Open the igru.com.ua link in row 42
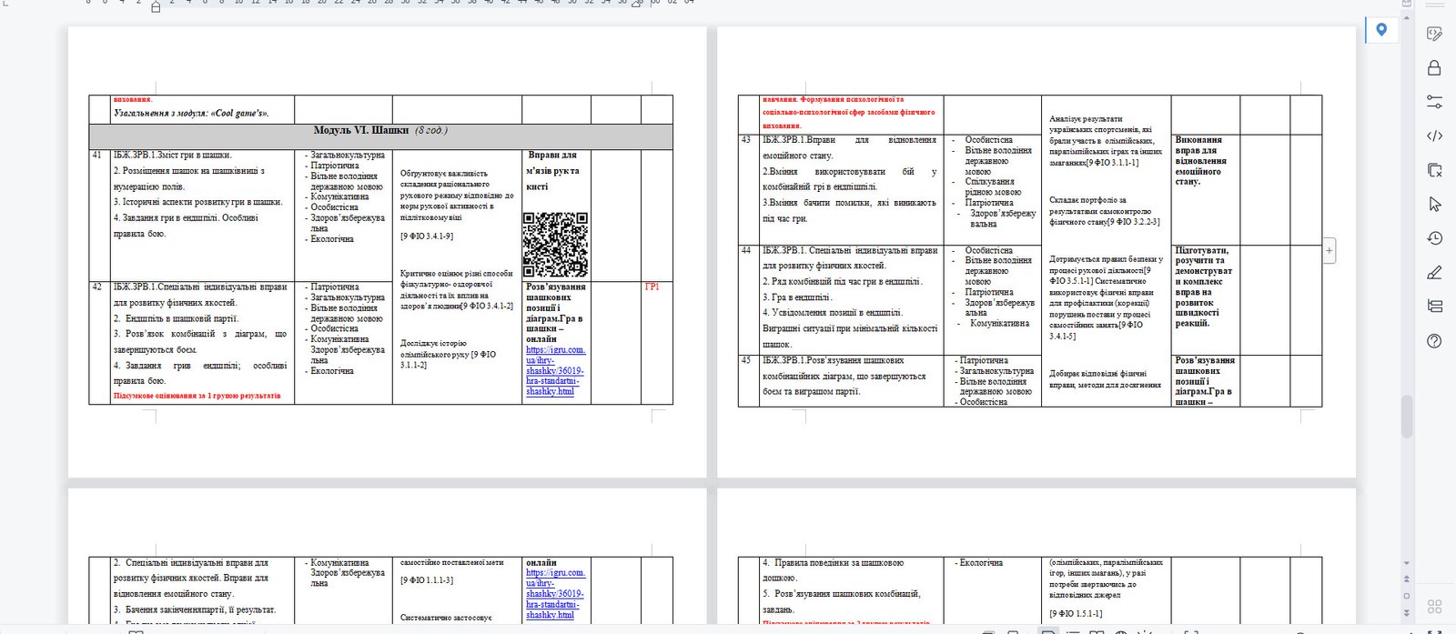This screenshot has width=1456, height=634. (x=555, y=370)
